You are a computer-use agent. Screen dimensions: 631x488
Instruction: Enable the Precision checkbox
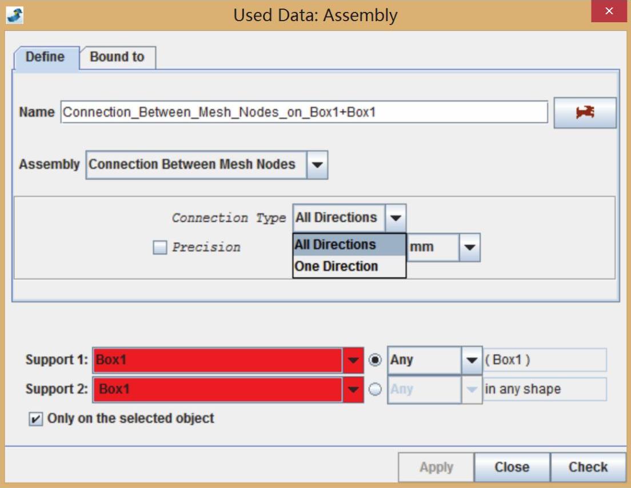tap(161, 247)
